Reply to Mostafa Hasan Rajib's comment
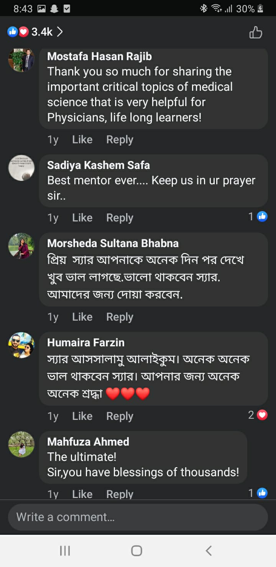This screenshot has width=276, height=567. 120,140
